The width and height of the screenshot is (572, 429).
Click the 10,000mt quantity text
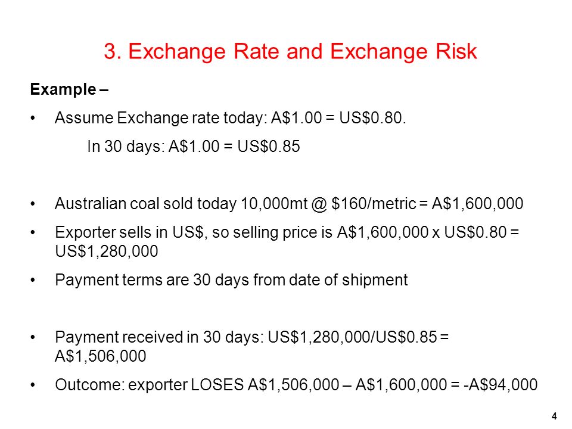tap(274, 204)
